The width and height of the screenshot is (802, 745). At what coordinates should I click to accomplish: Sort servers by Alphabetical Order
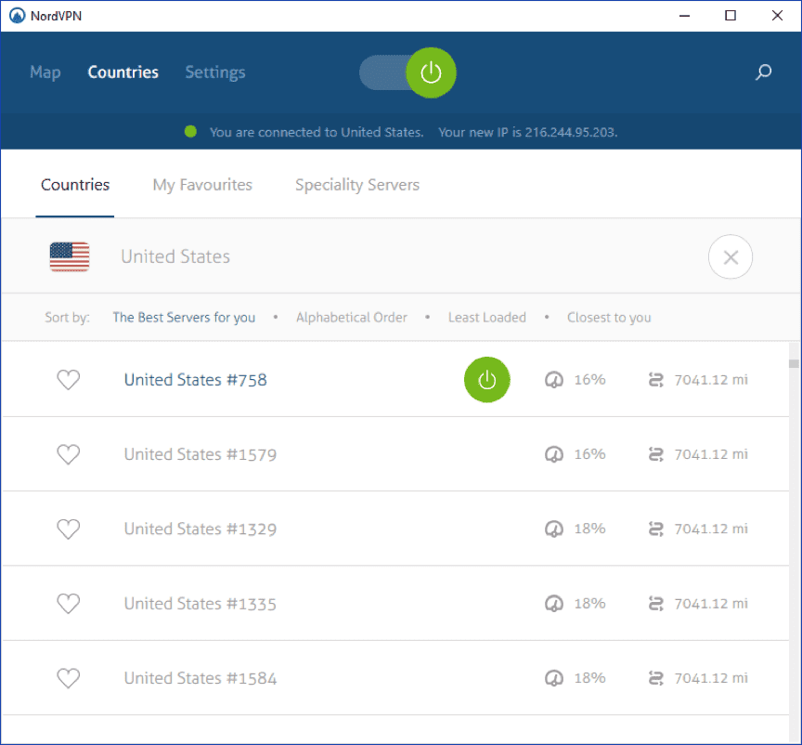coord(352,318)
